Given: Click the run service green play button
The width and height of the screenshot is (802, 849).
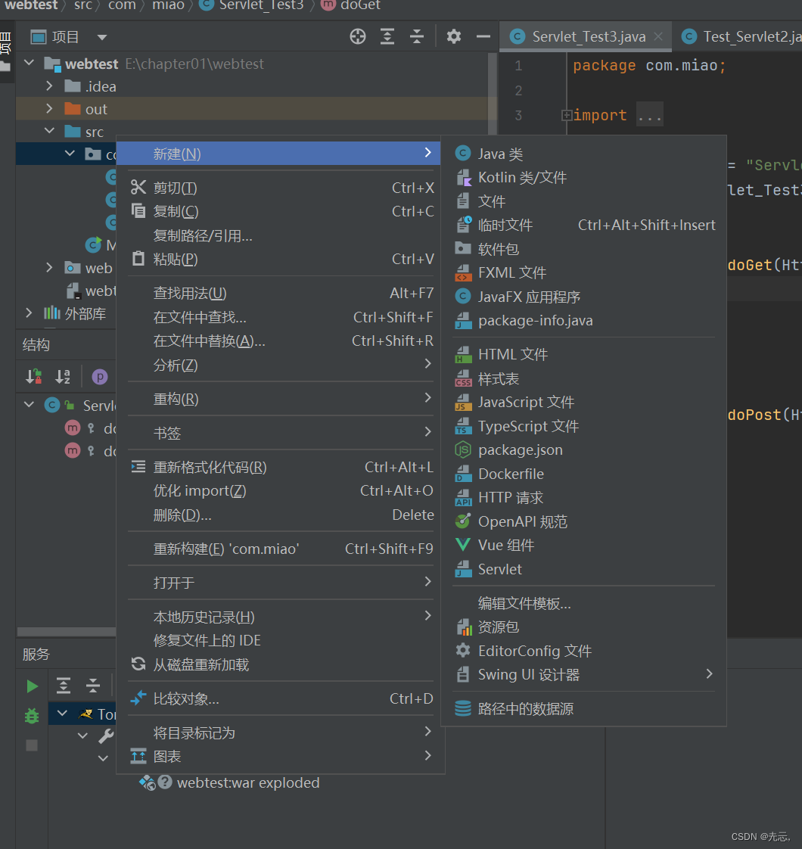Looking at the screenshot, I should click(x=32, y=686).
